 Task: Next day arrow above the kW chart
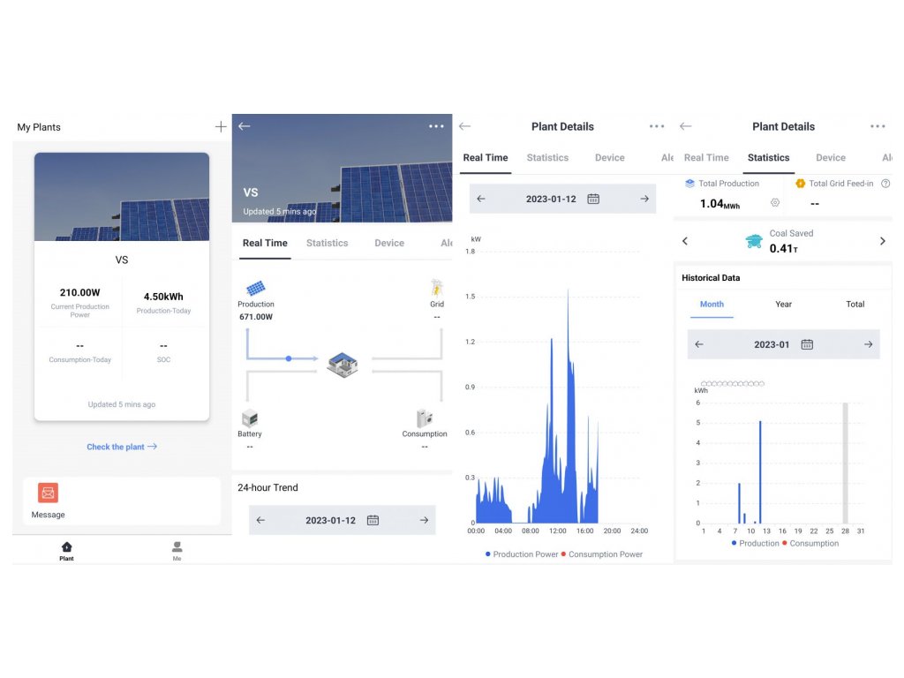tap(644, 199)
